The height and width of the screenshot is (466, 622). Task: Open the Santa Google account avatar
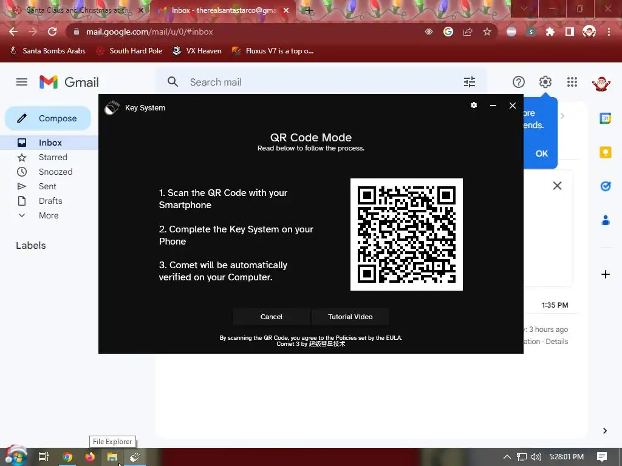coord(601,83)
